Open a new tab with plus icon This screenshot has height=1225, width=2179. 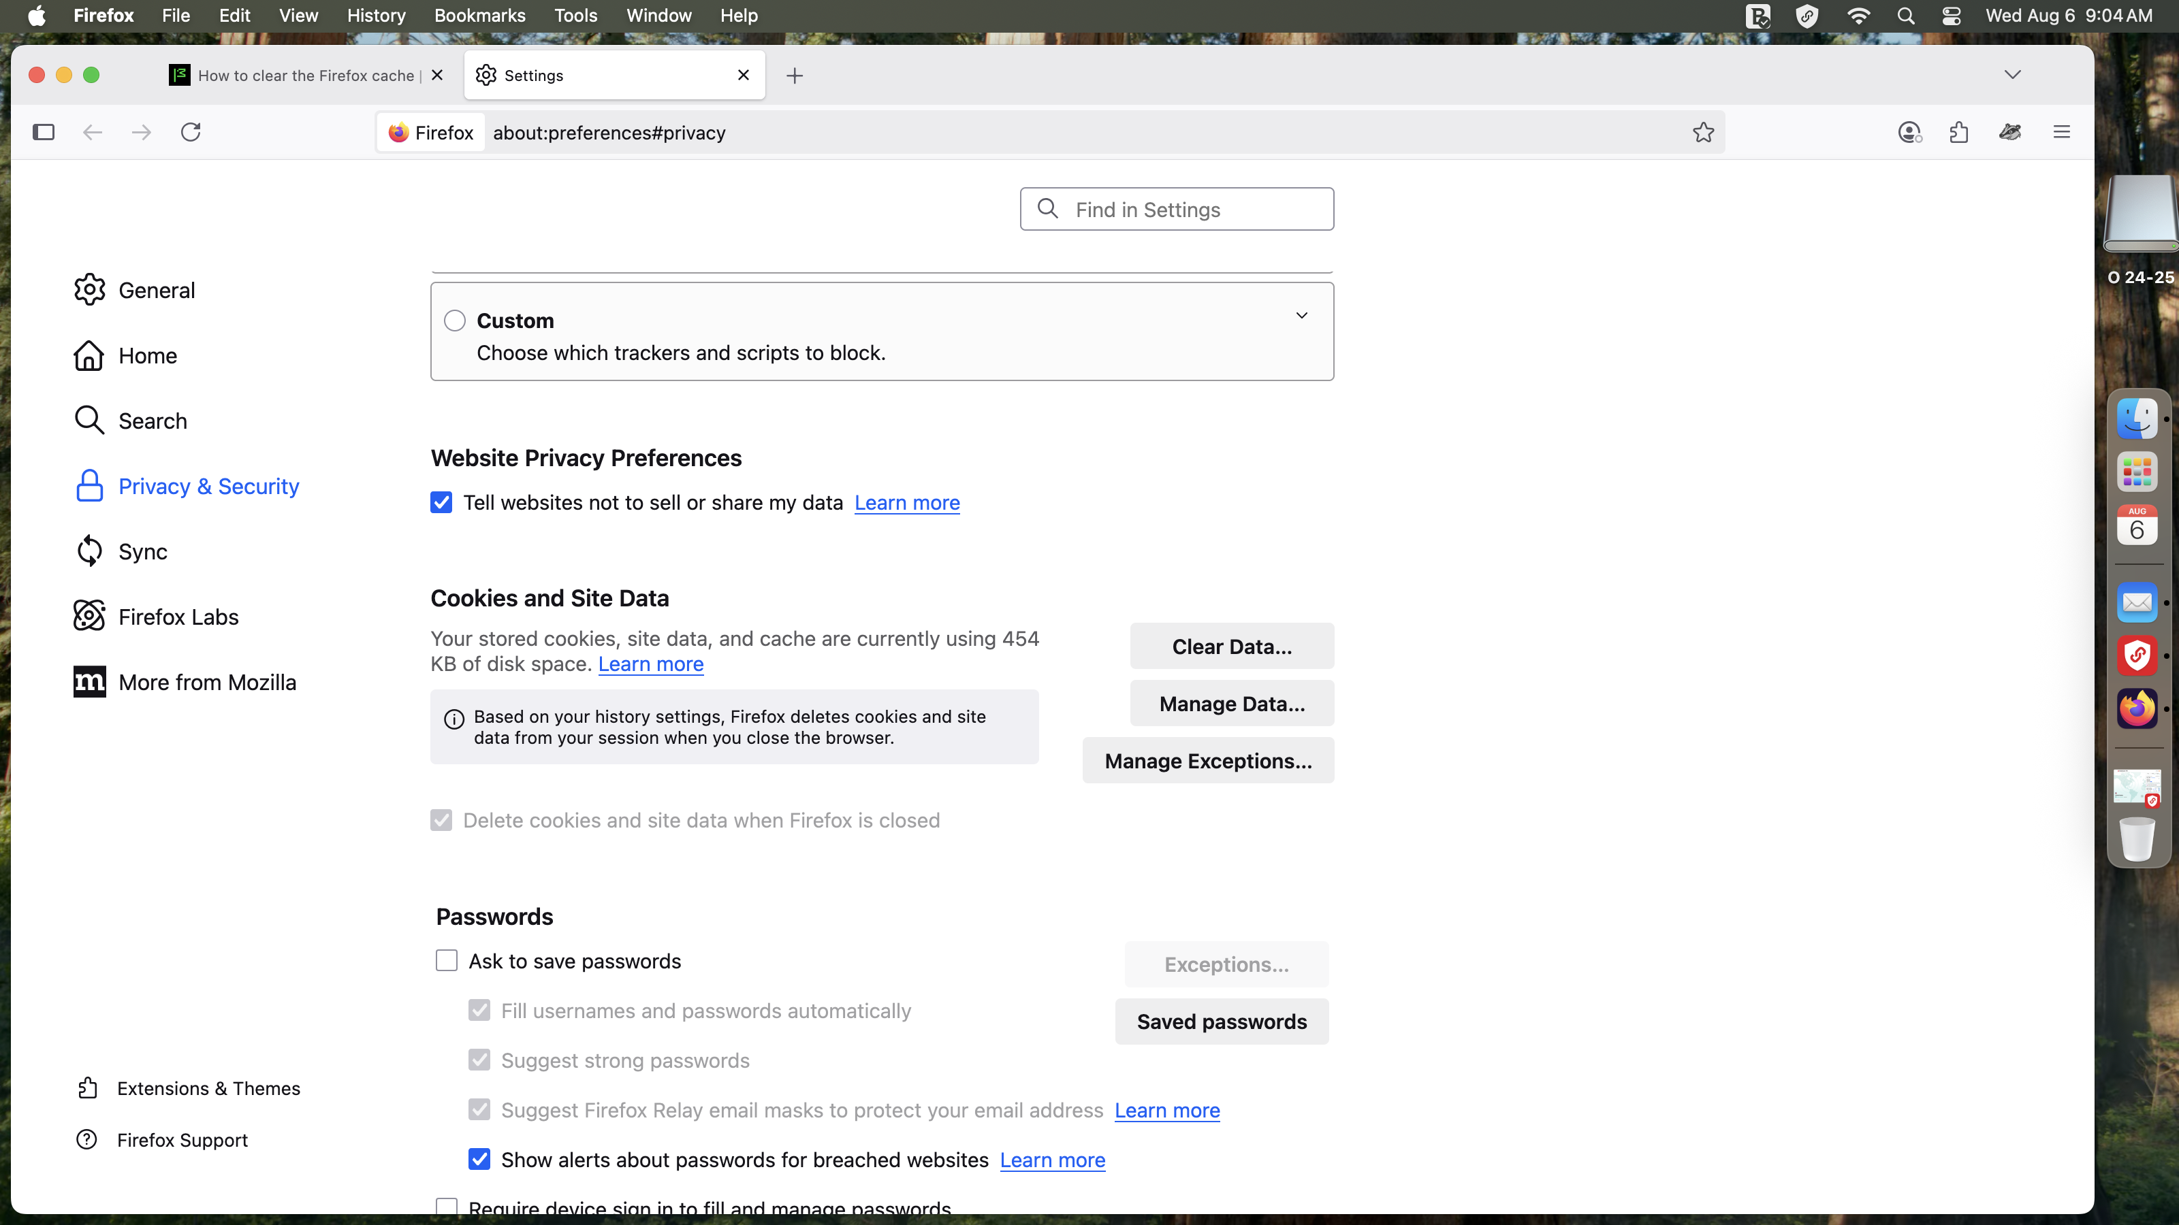click(x=794, y=76)
